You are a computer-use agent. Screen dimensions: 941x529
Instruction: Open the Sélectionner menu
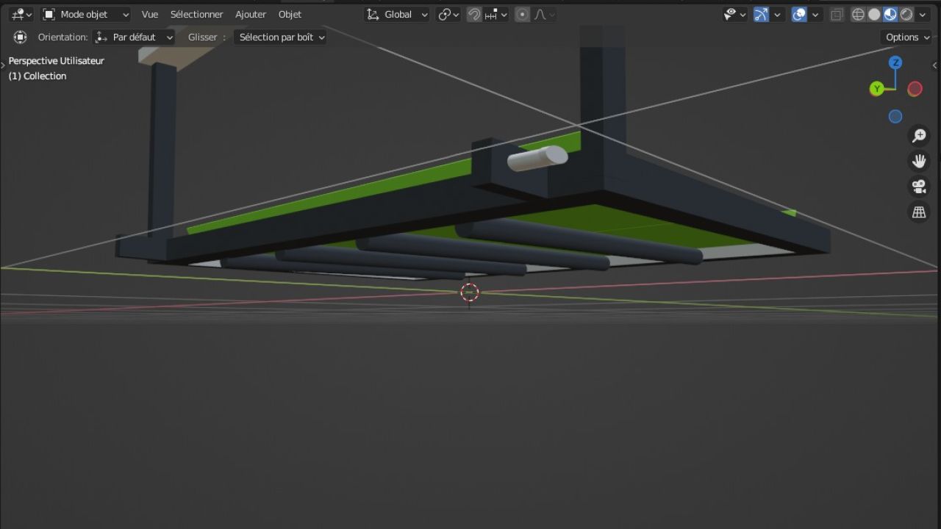(x=196, y=15)
